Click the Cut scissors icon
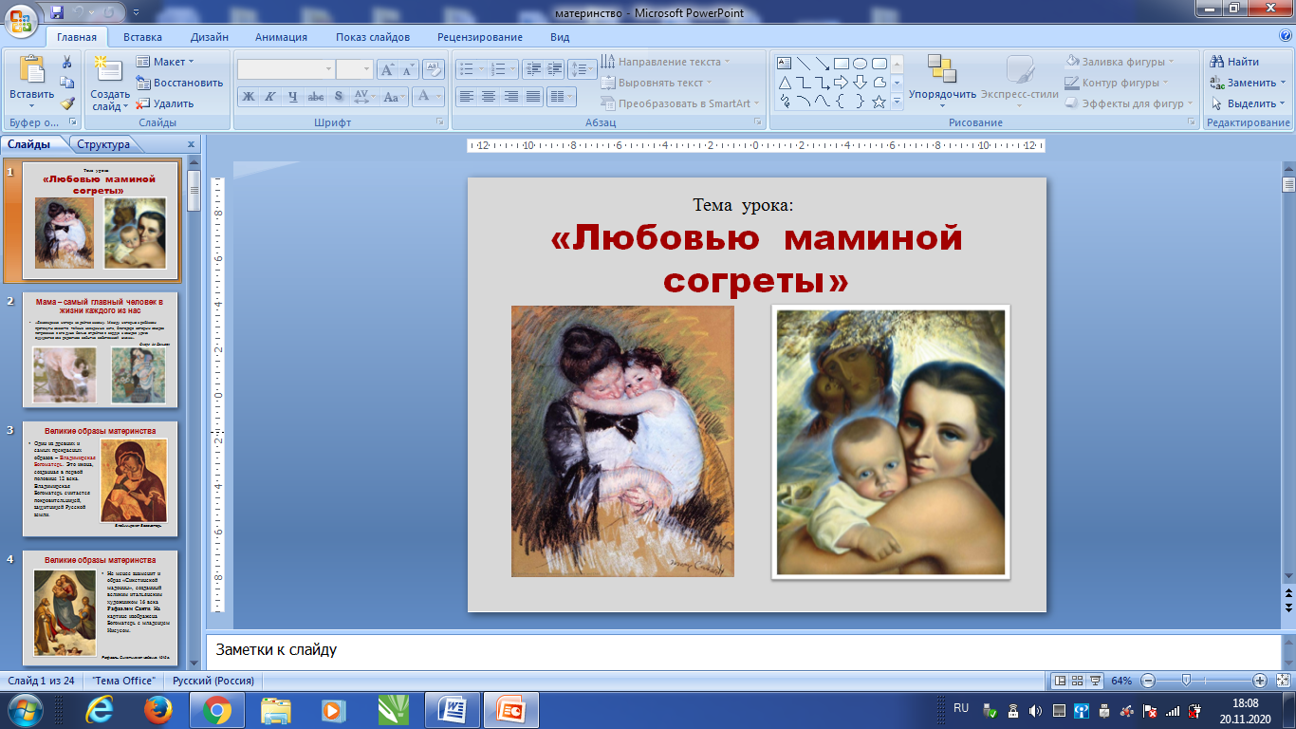 tap(67, 62)
